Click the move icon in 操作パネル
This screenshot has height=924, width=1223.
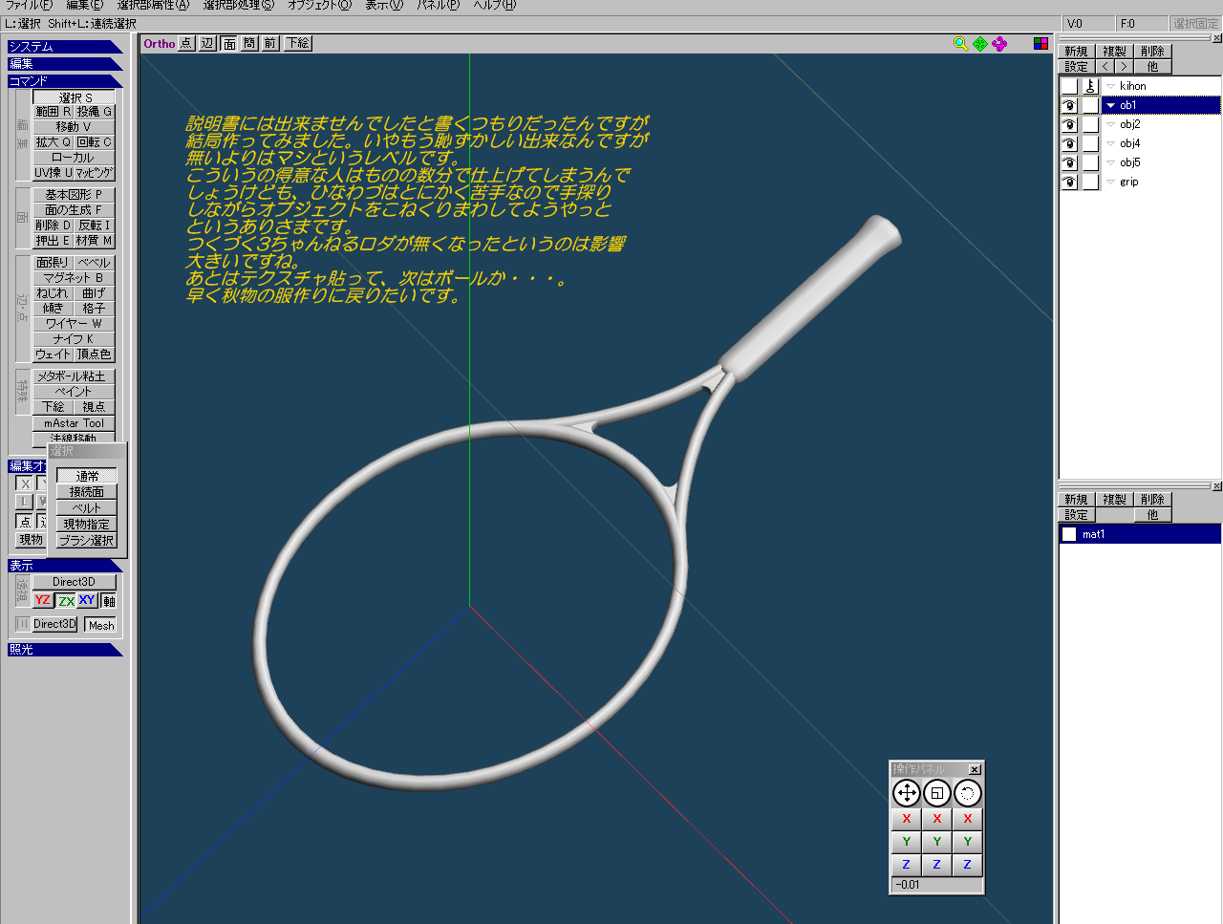pyautogui.click(x=906, y=793)
